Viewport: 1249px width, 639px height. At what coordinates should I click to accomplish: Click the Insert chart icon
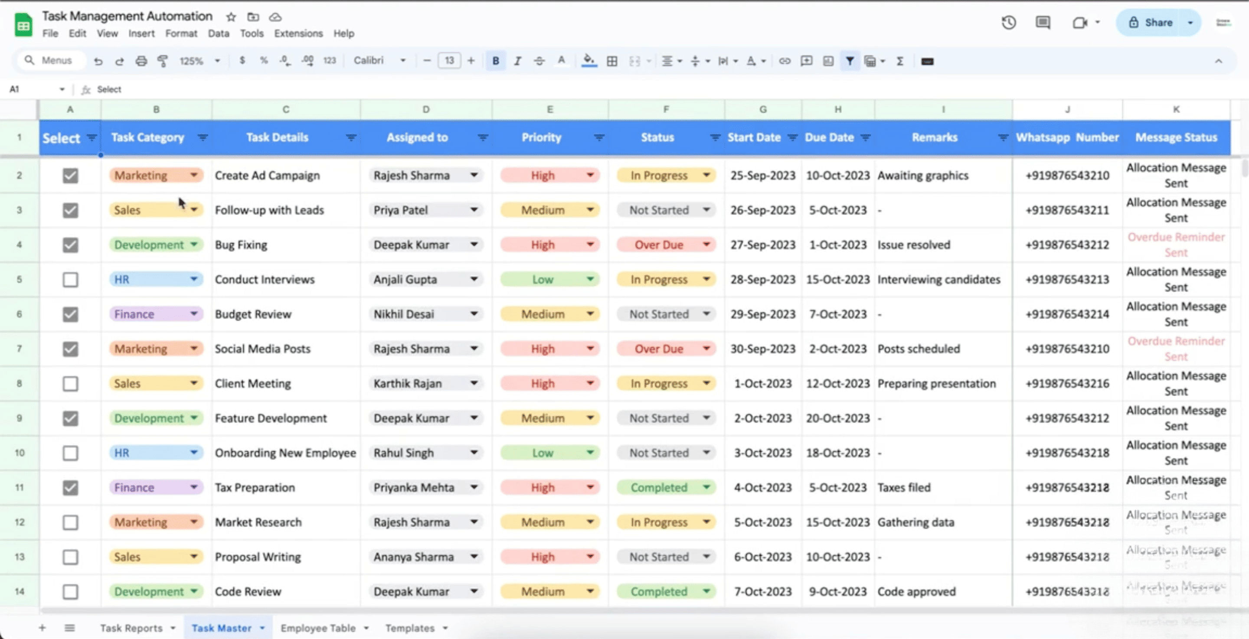828,61
